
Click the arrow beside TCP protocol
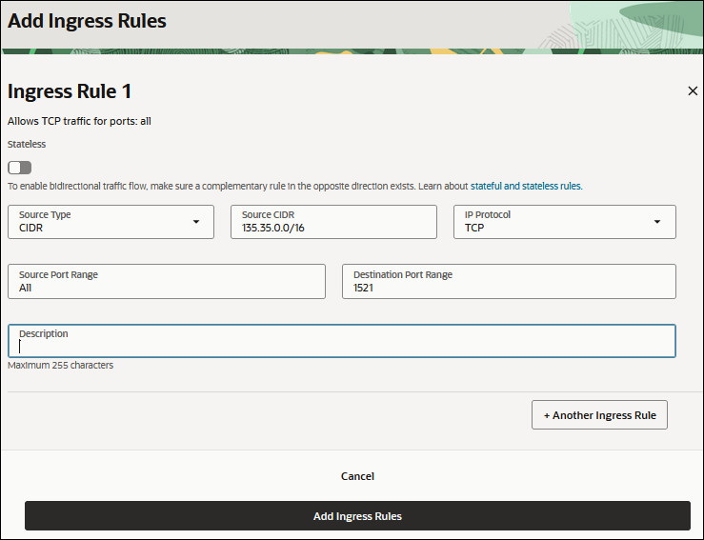click(x=657, y=222)
